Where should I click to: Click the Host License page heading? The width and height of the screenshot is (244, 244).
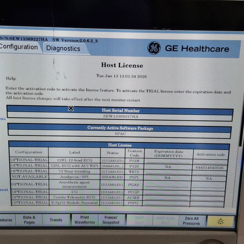point(122,65)
